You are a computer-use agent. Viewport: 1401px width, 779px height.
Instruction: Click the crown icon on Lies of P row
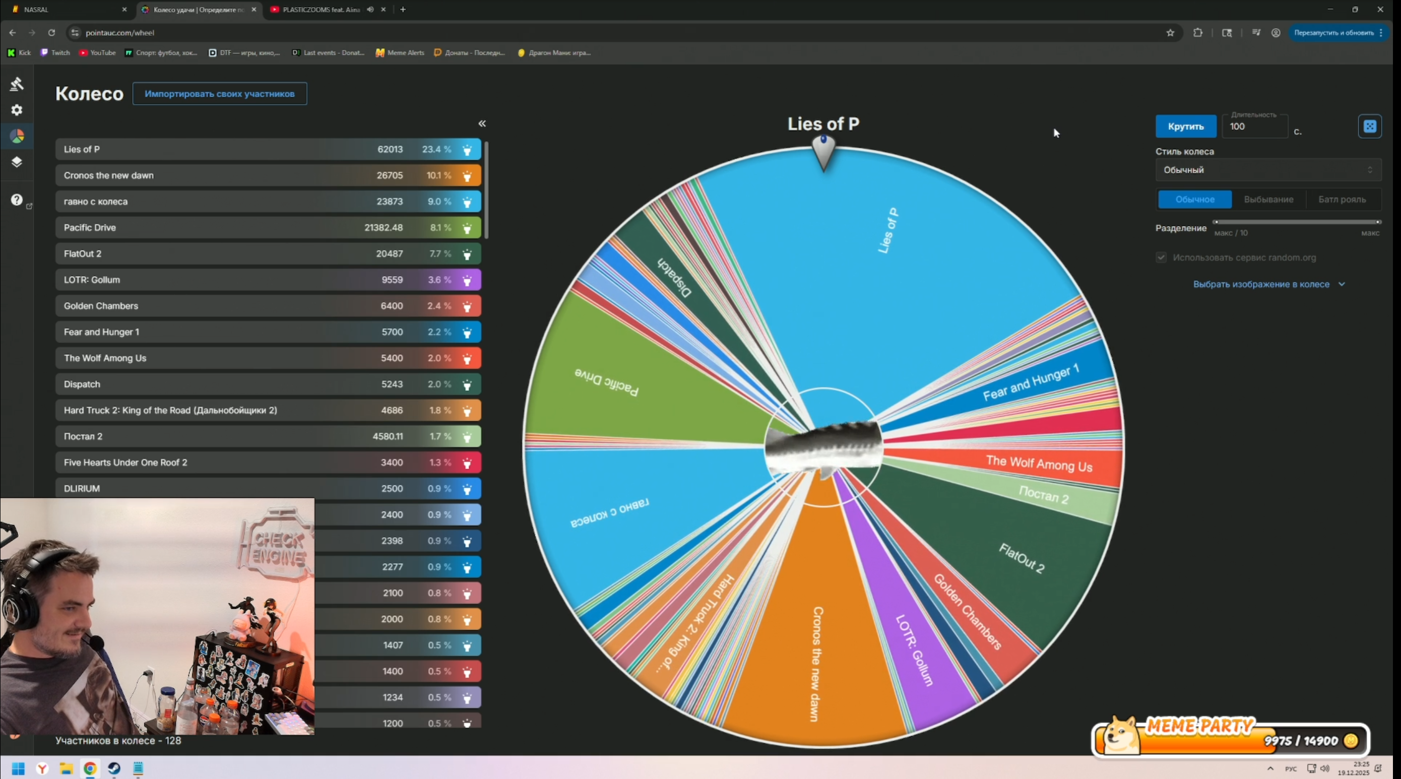coord(467,150)
